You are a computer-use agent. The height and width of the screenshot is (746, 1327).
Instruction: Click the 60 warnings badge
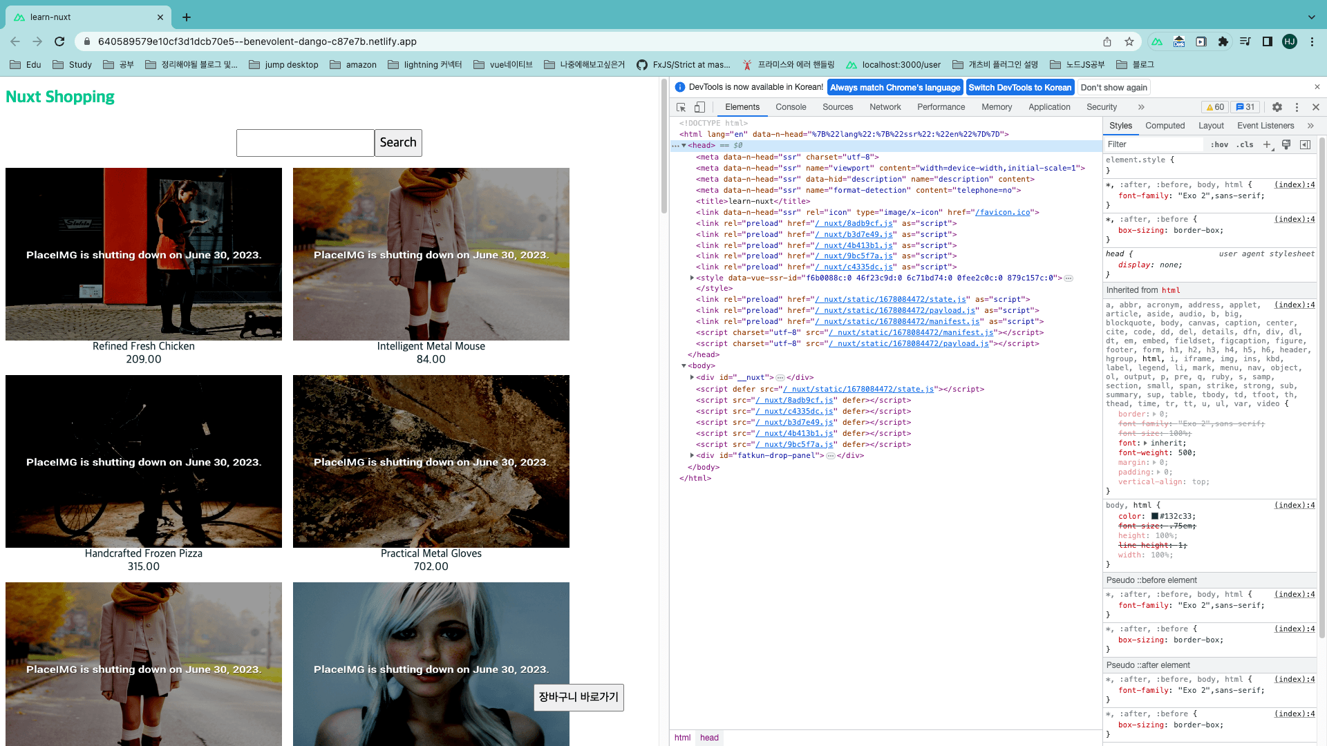(1215, 107)
